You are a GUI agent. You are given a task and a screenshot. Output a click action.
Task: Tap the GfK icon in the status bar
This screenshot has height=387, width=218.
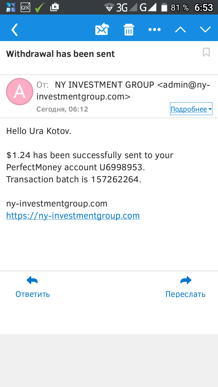[25, 7]
